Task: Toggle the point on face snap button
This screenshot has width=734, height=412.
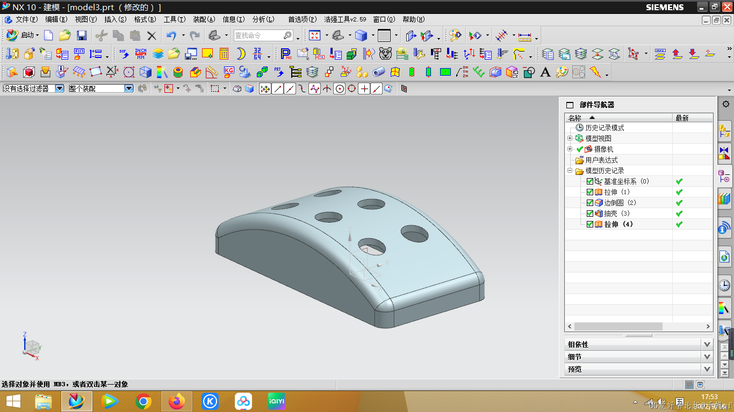Action: coord(388,89)
